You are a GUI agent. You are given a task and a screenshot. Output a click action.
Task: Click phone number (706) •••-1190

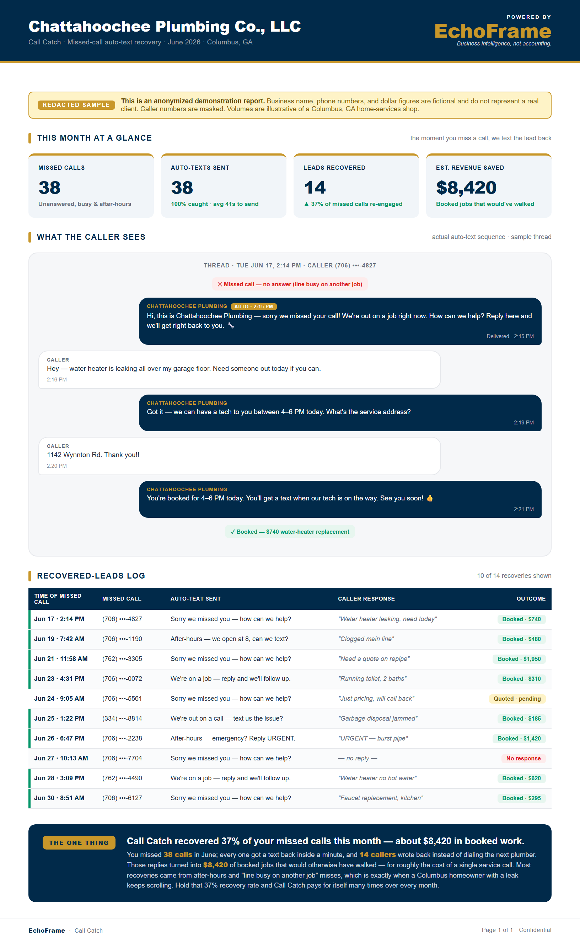point(122,639)
